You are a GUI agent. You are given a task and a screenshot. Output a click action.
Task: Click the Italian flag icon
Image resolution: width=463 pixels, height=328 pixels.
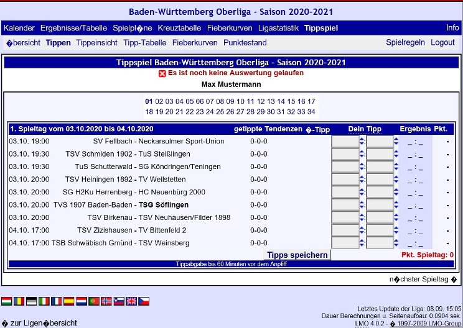[44, 301]
